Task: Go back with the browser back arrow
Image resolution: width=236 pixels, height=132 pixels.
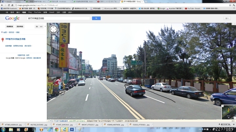Action: tap(2, 5)
